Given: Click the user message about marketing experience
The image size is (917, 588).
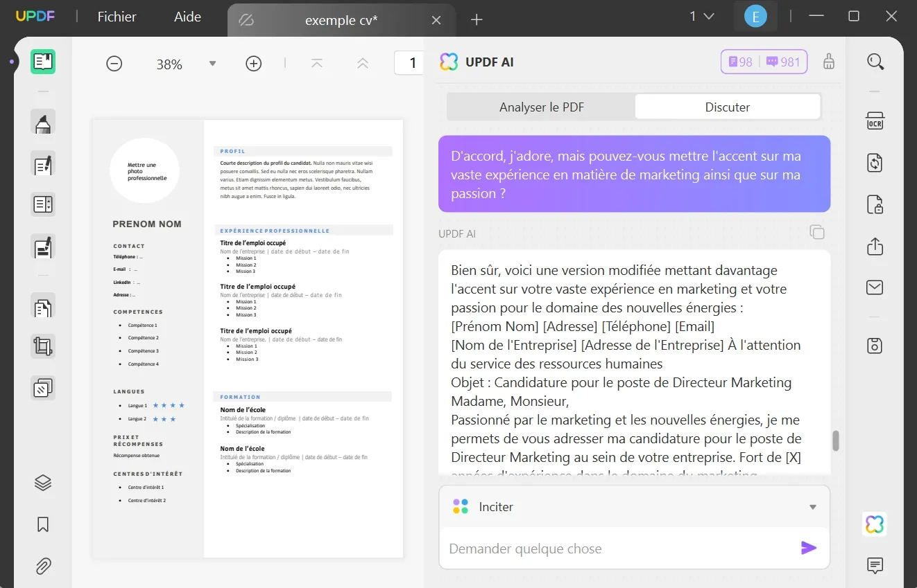Looking at the screenshot, I should pos(634,175).
